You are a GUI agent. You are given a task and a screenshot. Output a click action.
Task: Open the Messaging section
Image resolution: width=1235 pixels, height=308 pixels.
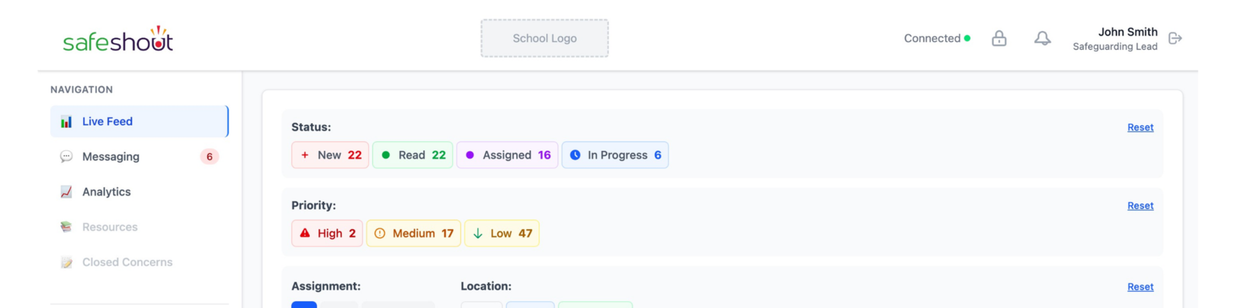coord(111,157)
